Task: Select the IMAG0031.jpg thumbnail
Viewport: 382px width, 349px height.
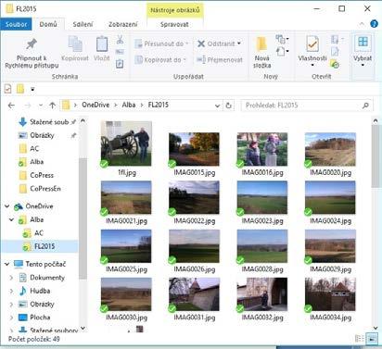Action: coord(194,294)
